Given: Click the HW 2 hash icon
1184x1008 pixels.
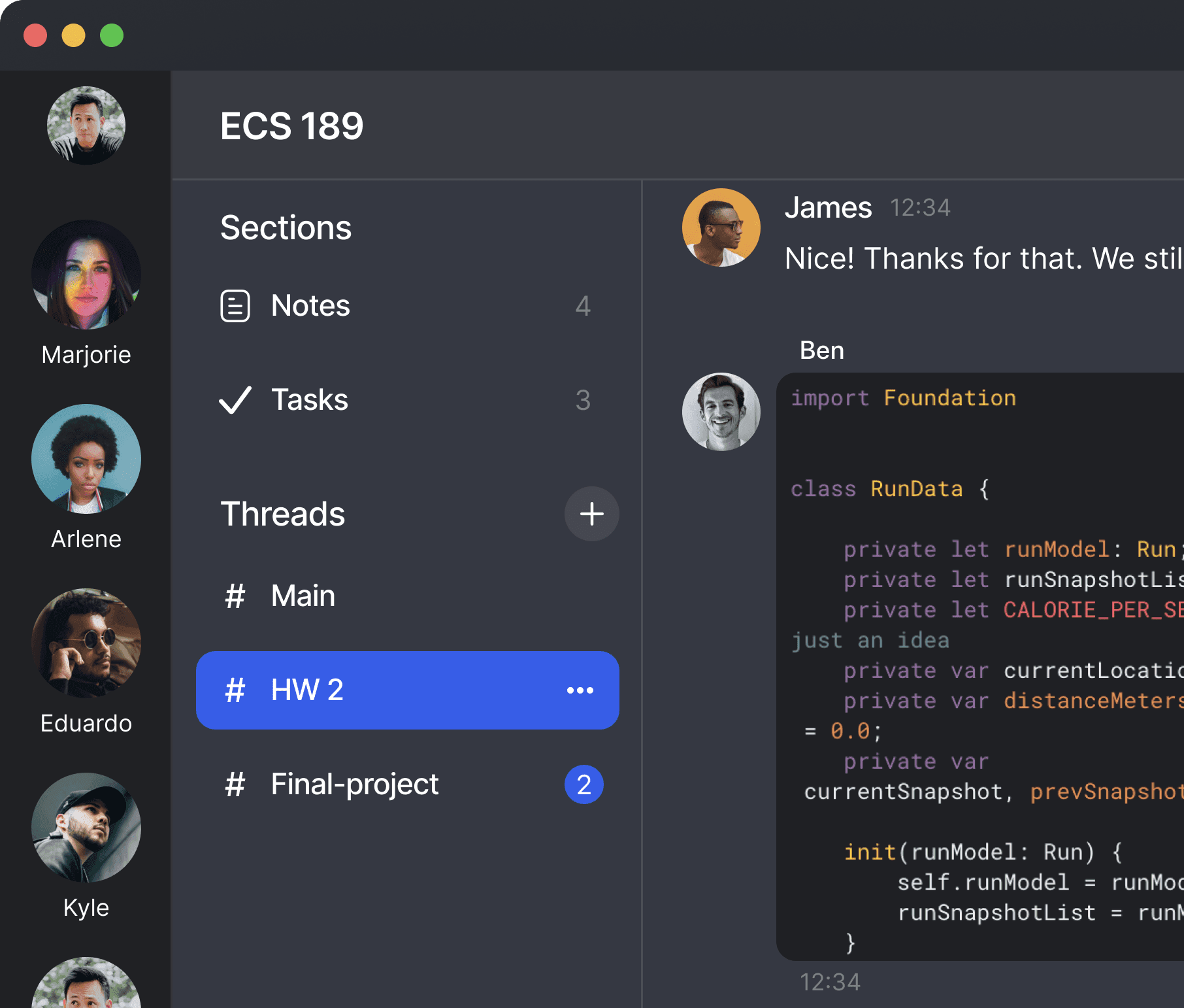Looking at the screenshot, I should (235, 690).
